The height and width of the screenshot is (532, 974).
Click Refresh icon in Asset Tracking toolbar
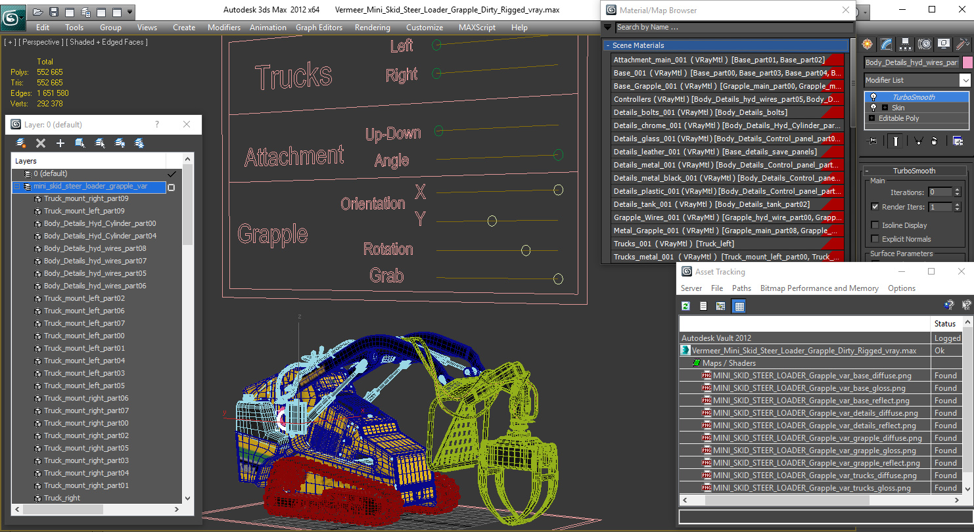(686, 306)
